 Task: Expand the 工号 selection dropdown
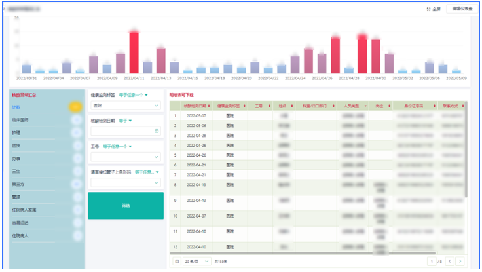coord(125,157)
